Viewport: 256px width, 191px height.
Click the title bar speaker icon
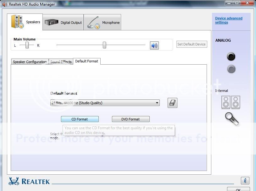(5, 4)
